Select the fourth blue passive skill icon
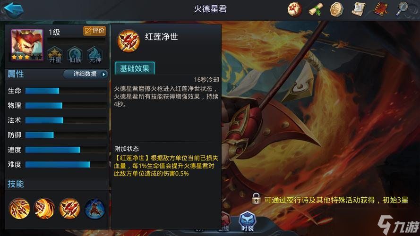This screenshot has height=236, width=420. coord(95,209)
